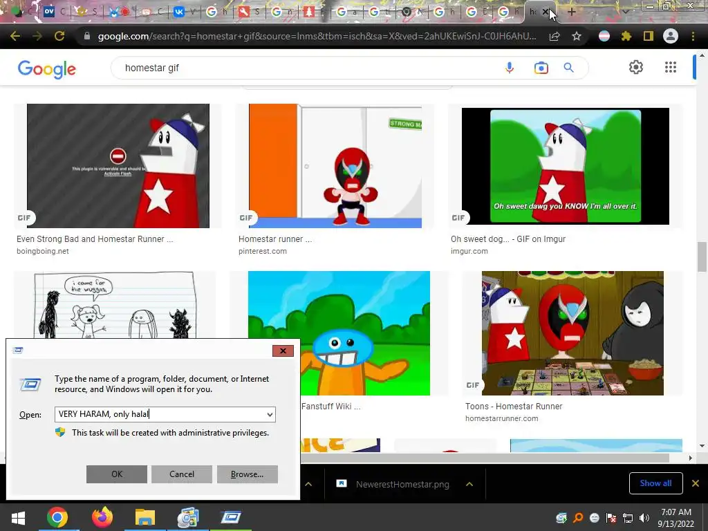Click the boingboing.net source text
Image resolution: width=708 pixels, height=531 pixels.
click(x=43, y=251)
